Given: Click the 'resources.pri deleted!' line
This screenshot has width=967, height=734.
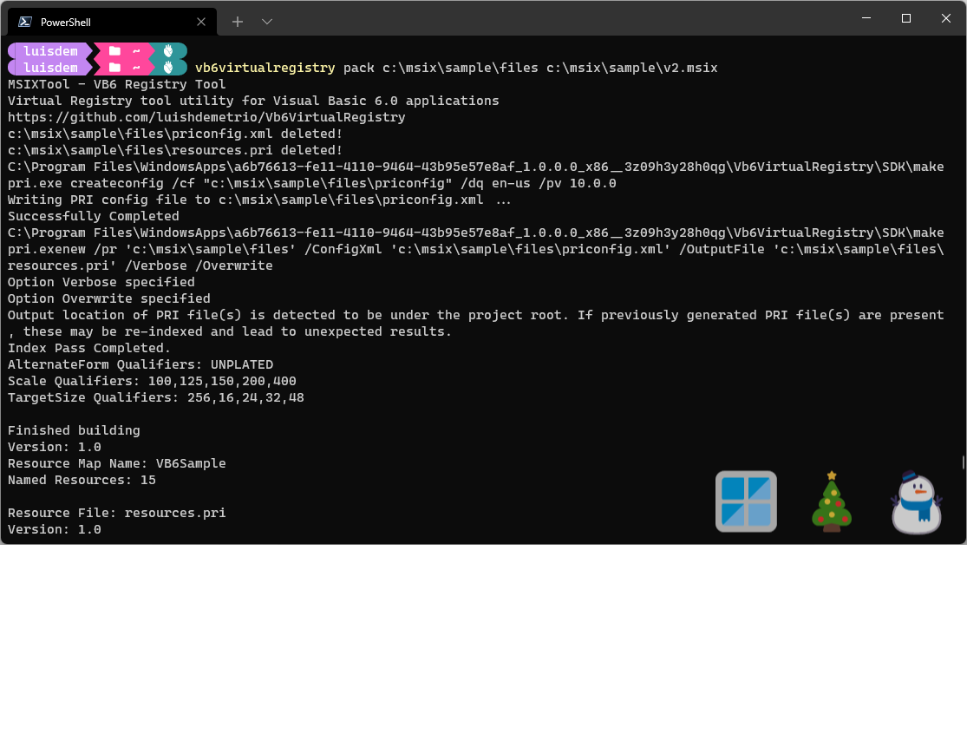Looking at the screenshot, I should pos(175,150).
